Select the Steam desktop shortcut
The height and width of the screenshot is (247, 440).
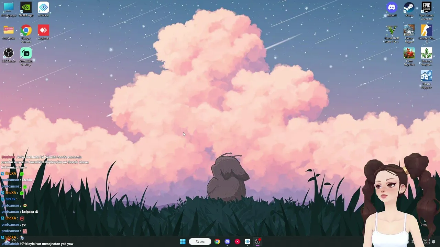click(x=409, y=9)
